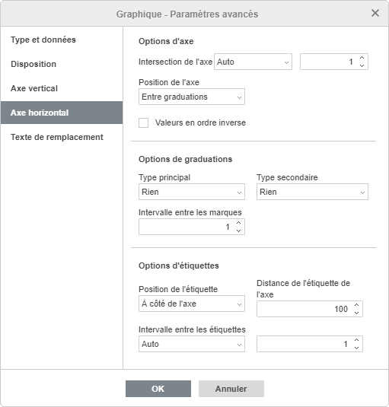Increase the label interval value spinner
The width and height of the screenshot is (389, 407).
pyautogui.click(x=356, y=340)
